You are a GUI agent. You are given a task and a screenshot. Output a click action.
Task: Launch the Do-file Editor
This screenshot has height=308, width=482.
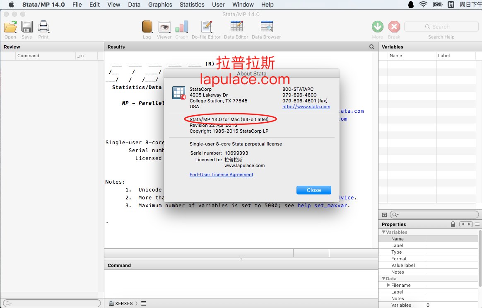point(207,27)
